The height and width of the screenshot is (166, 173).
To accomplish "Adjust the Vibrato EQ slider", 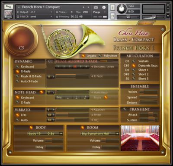I will [x=73, y=120].
